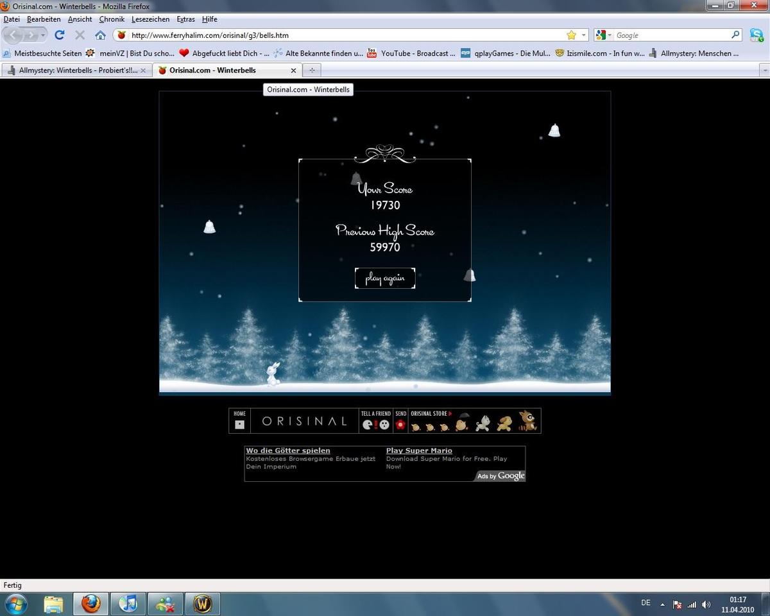The image size is (770, 616).
Task: Open the Bearbeiten menu
Action: (x=44, y=19)
